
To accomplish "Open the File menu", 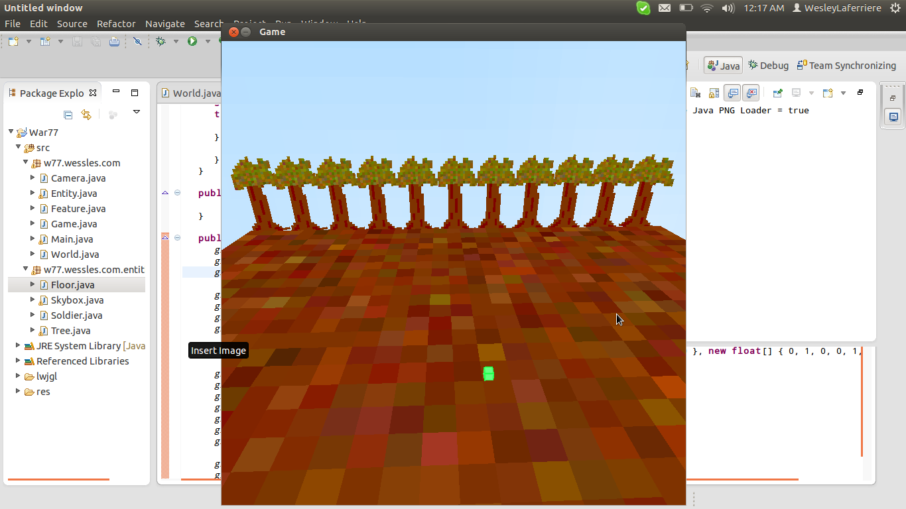I will coord(13,23).
